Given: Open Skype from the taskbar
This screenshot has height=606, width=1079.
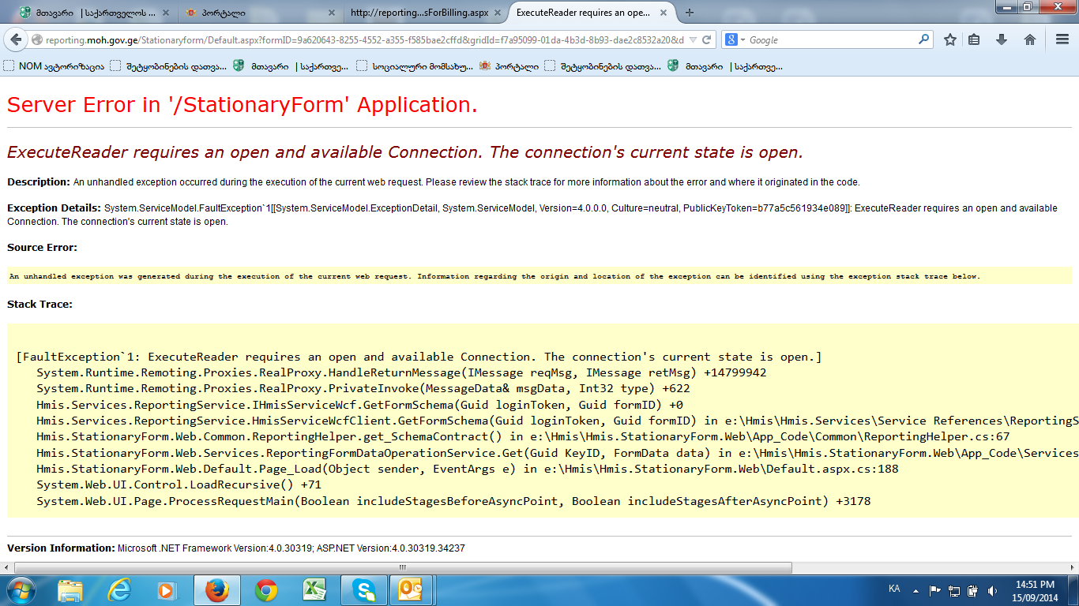Looking at the screenshot, I should 363,589.
